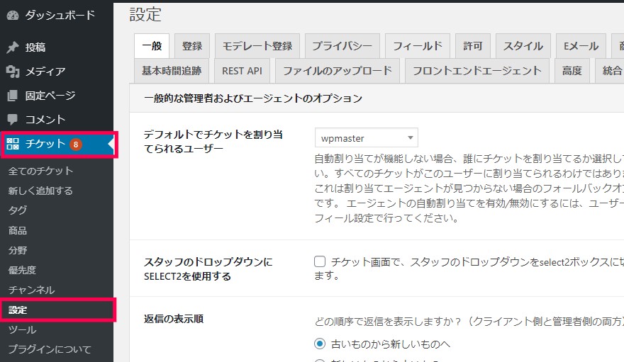
Task: Click the Dashboard gauge icon
Action: (x=13, y=16)
